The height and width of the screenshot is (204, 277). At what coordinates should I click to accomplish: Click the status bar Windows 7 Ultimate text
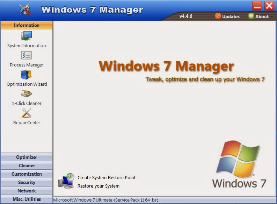[x=105, y=200]
